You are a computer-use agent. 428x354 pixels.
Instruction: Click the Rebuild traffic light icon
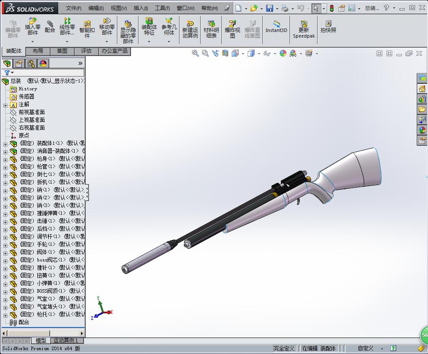pos(332,8)
